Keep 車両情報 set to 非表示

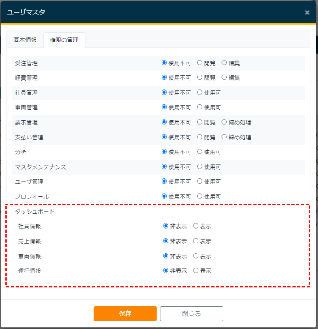tap(166, 256)
